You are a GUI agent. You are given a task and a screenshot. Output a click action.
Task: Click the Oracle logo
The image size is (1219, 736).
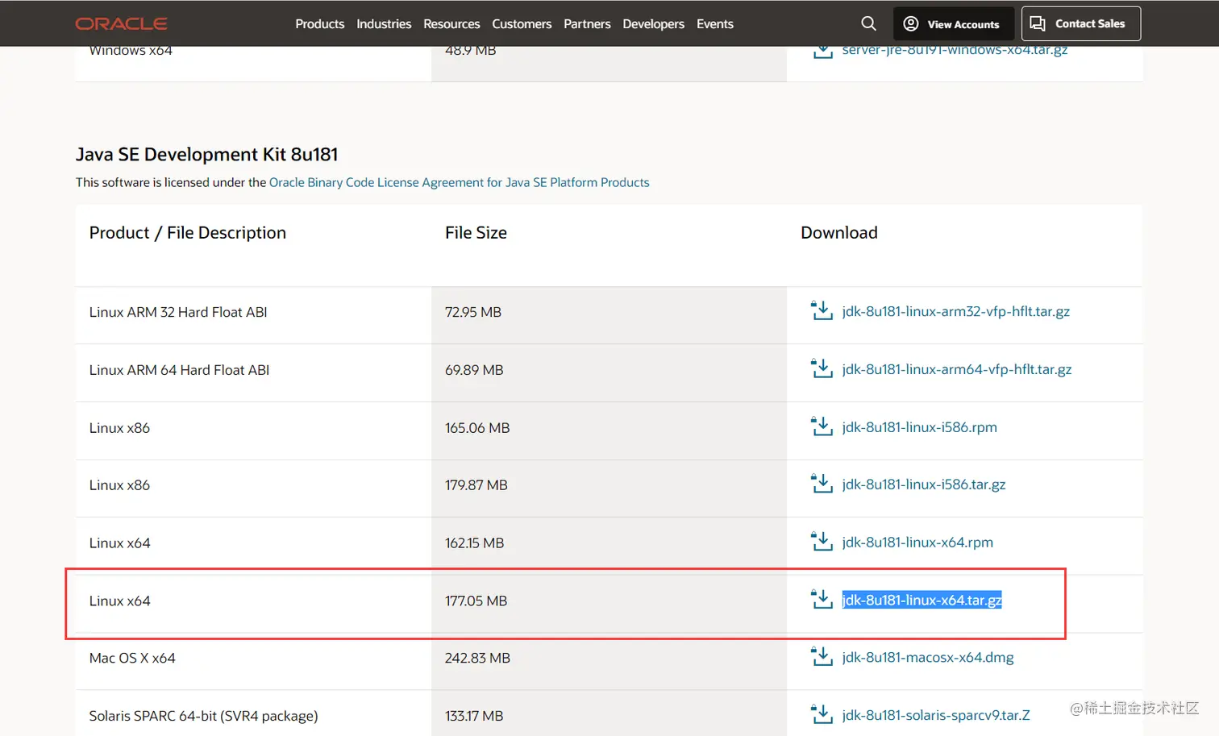pyautogui.click(x=122, y=24)
